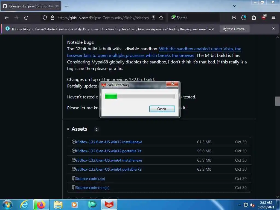Click the 62.2 MB size text
280x210 pixels.
click(204, 169)
